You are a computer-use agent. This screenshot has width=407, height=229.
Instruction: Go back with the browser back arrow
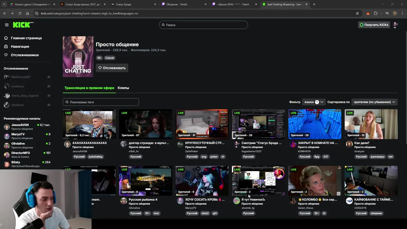point(4,13)
